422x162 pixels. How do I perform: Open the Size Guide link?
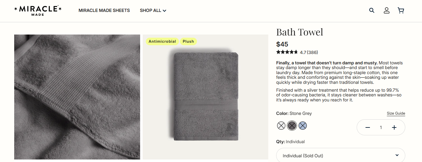click(x=396, y=113)
